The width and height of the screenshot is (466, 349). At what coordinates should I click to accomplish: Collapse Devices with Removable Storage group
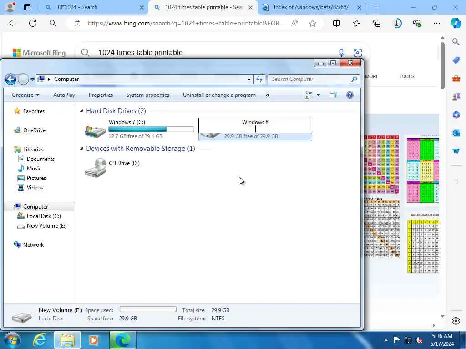click(x=81, y=149)
